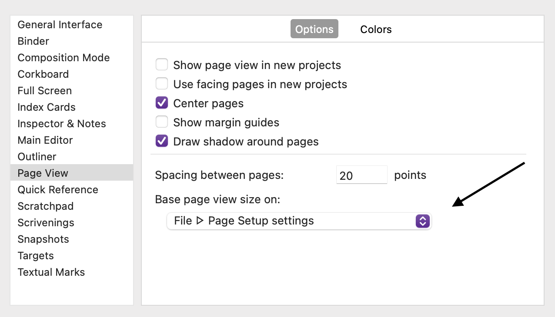Open Quick Reference settings
The height and width of the screenshot is (317, 555).
(x=72, y=190)
